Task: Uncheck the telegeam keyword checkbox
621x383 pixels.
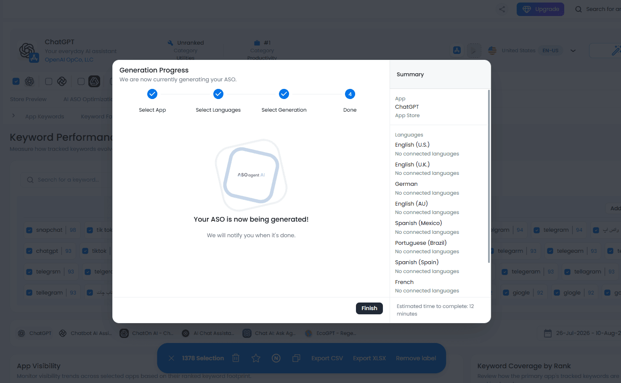Action: pyautogui.click(x=550, y=251)
